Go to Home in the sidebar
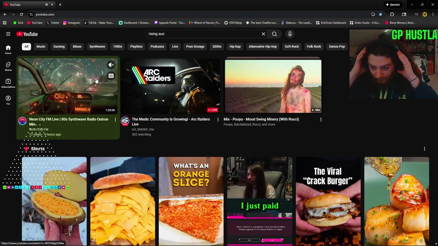438x246 pixels. coord(8,50)
